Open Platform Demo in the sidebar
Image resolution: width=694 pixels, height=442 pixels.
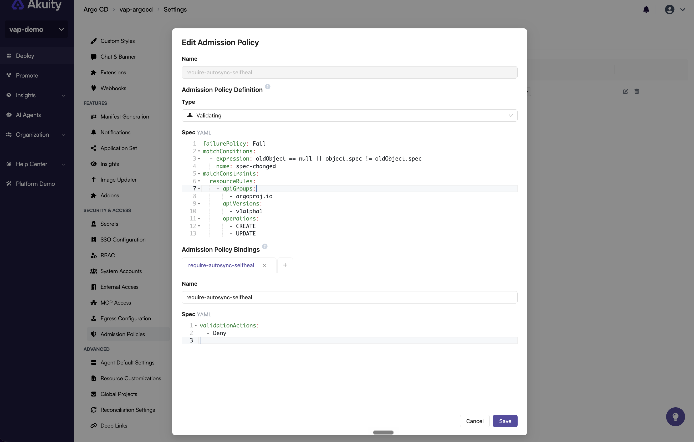(37, 183)
